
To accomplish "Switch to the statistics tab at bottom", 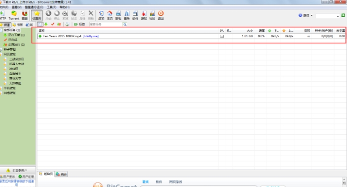I will click(x=61, y=174).
